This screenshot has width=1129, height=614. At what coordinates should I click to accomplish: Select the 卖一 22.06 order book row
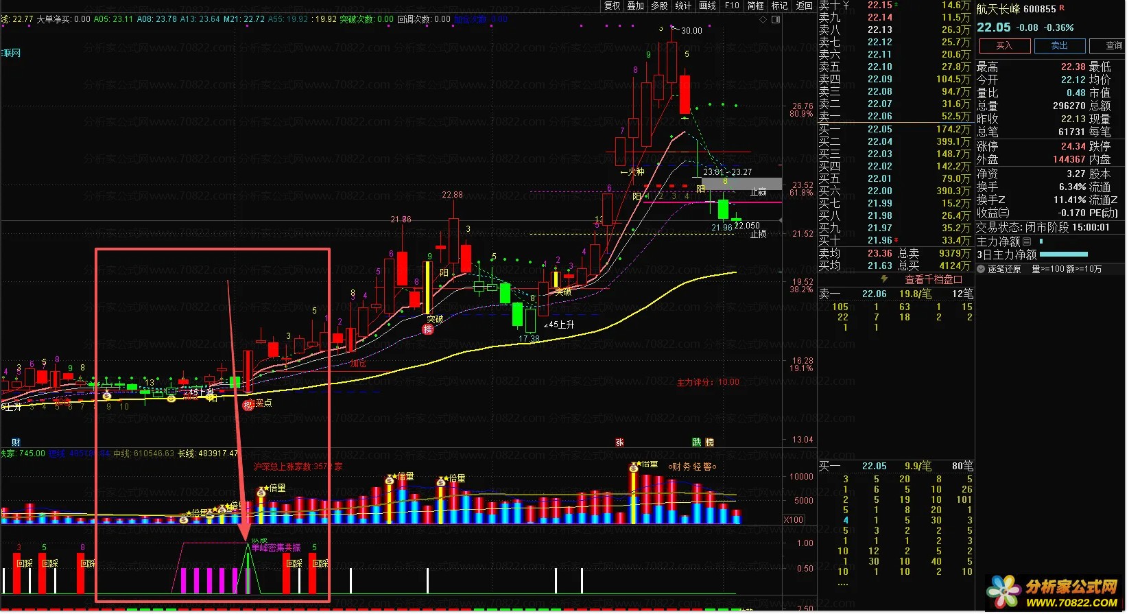[896, 116]
